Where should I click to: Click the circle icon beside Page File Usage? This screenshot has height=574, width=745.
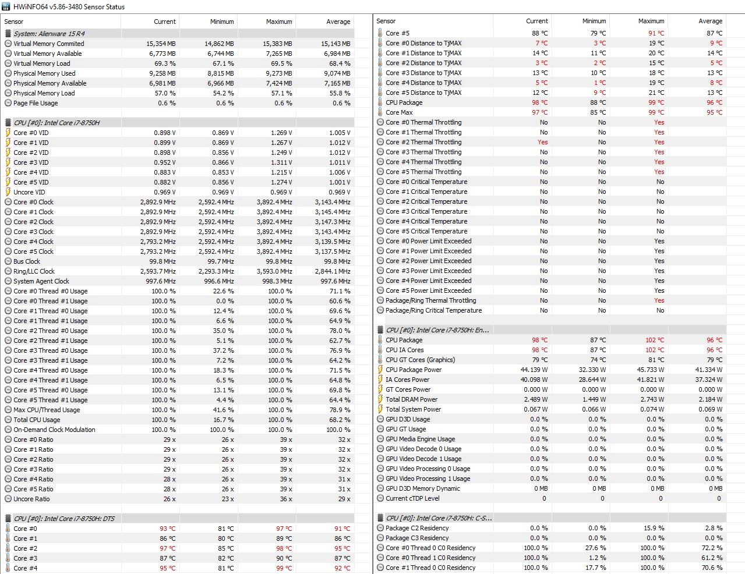[x=8, y=103]
